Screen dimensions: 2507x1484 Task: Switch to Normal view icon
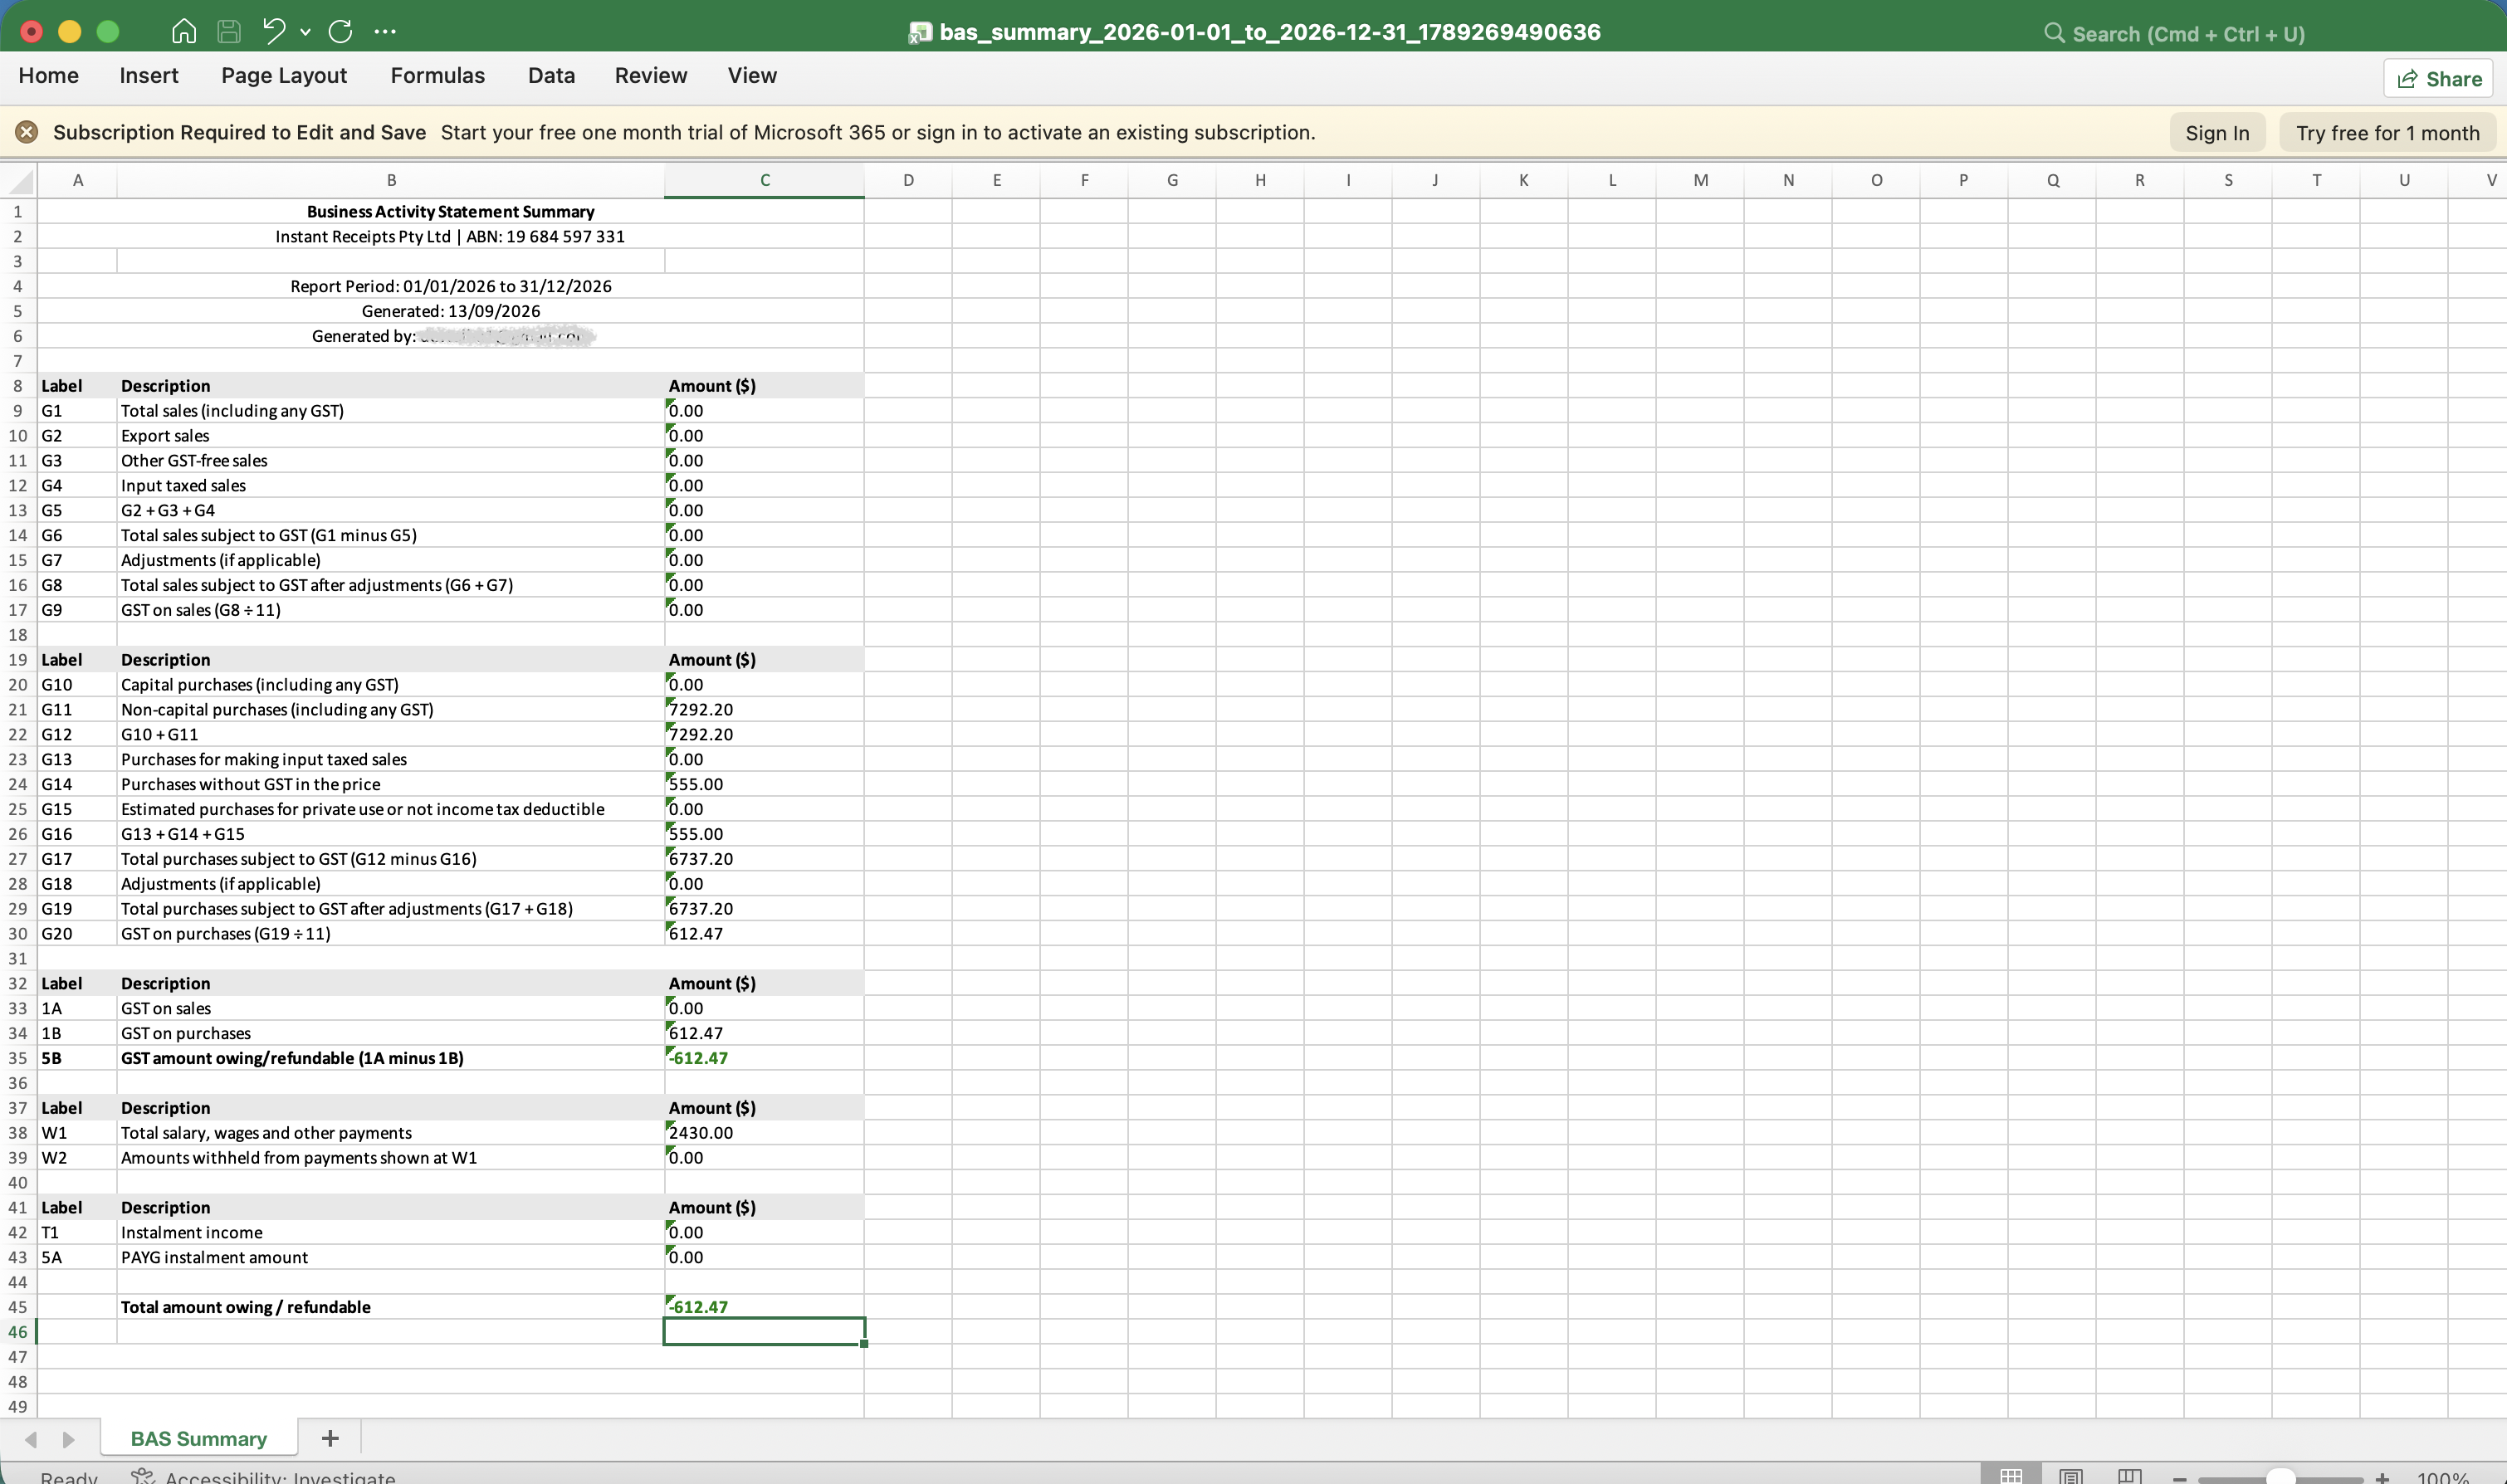click(2010, 1476)
